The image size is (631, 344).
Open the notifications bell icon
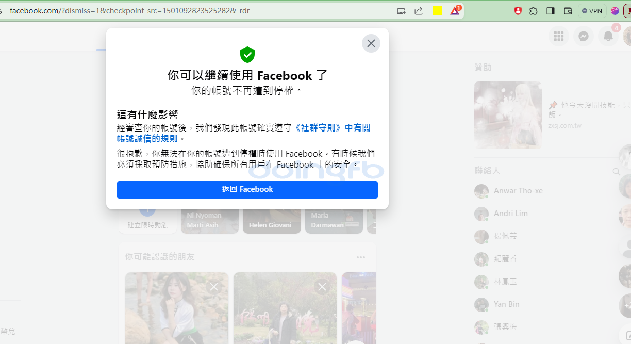(608, 36)
